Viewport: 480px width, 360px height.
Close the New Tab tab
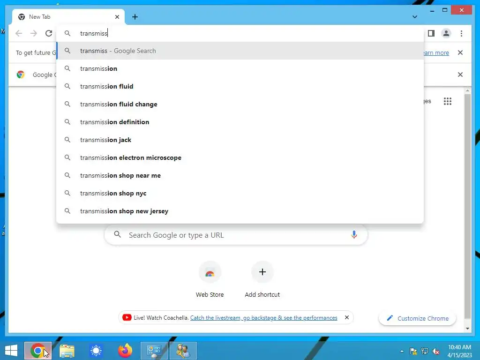pos(117,17)
